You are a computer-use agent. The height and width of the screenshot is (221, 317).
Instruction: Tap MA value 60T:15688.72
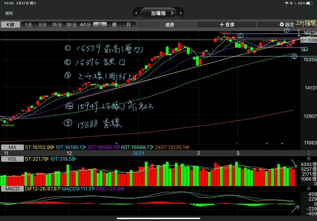[x=137, y=147]
